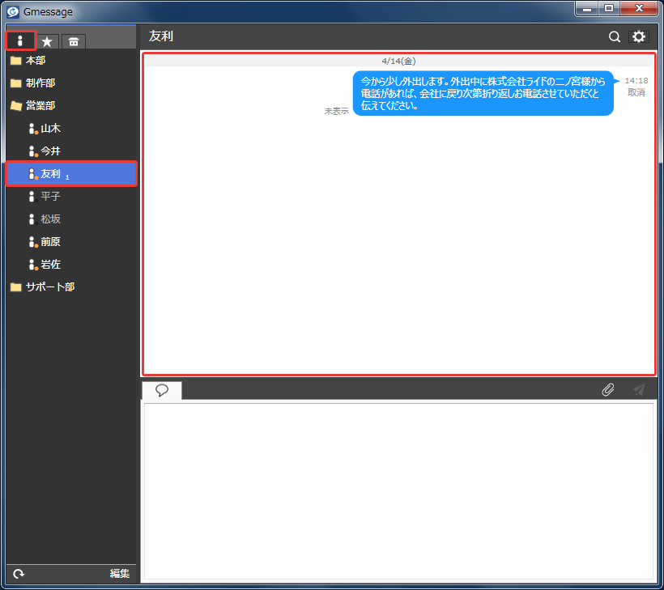The image size is (664, 590).
Task: Open the message search magnifier icon
Action: (614, 36)
